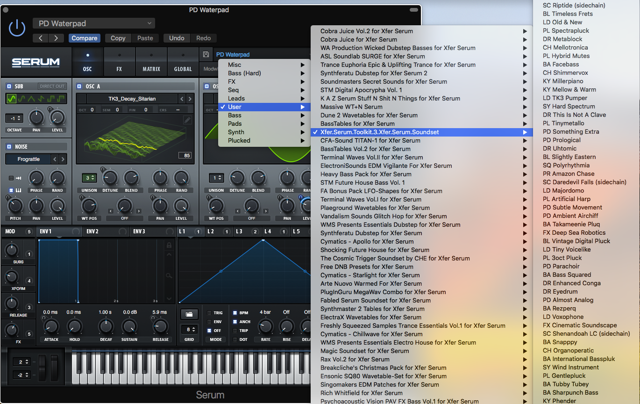
Task: Click the Sub LEVEL knob
Action: click(x=57, y=117)
